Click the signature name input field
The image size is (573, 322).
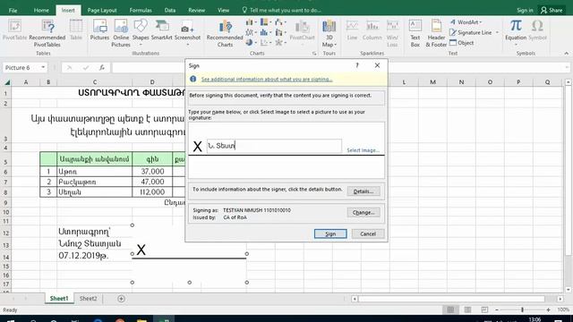274,146
